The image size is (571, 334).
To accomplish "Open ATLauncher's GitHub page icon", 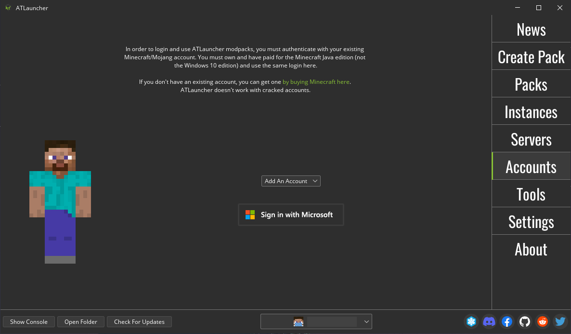I will point(525,321).
